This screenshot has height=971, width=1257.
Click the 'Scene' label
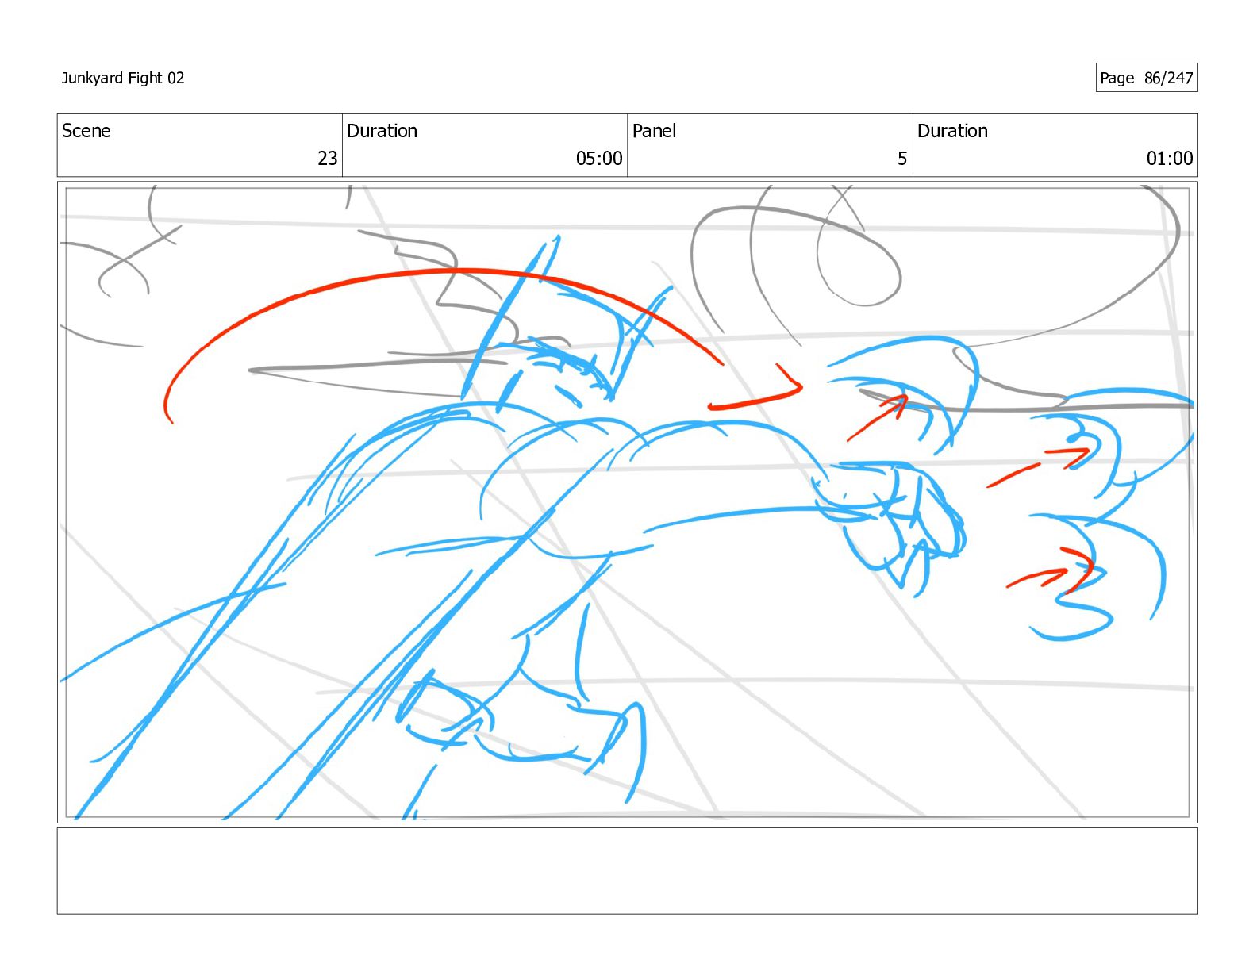[x=86, y=131]
